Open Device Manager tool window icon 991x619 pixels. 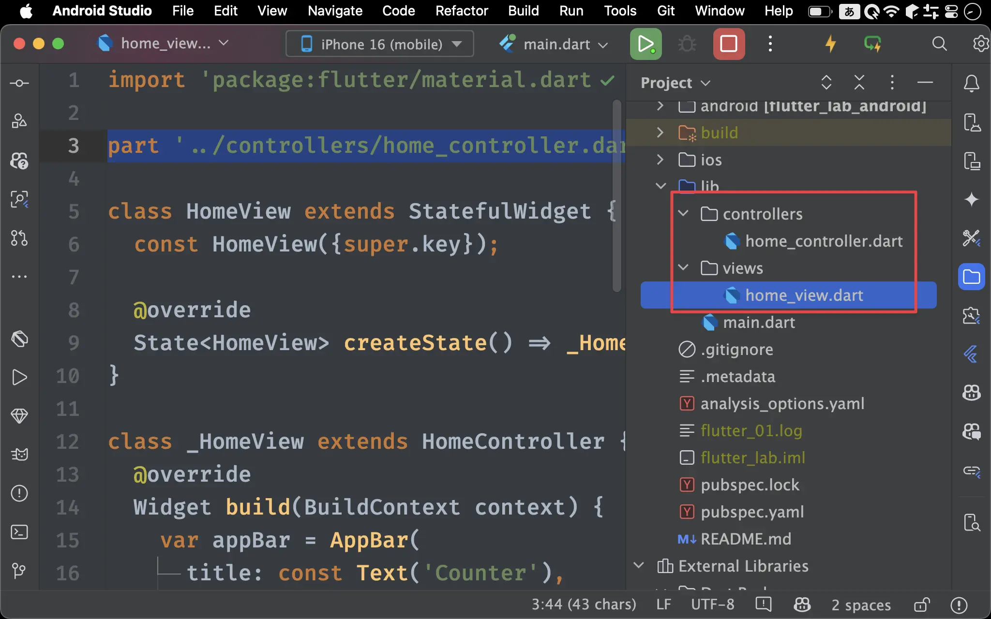(972, 122)
